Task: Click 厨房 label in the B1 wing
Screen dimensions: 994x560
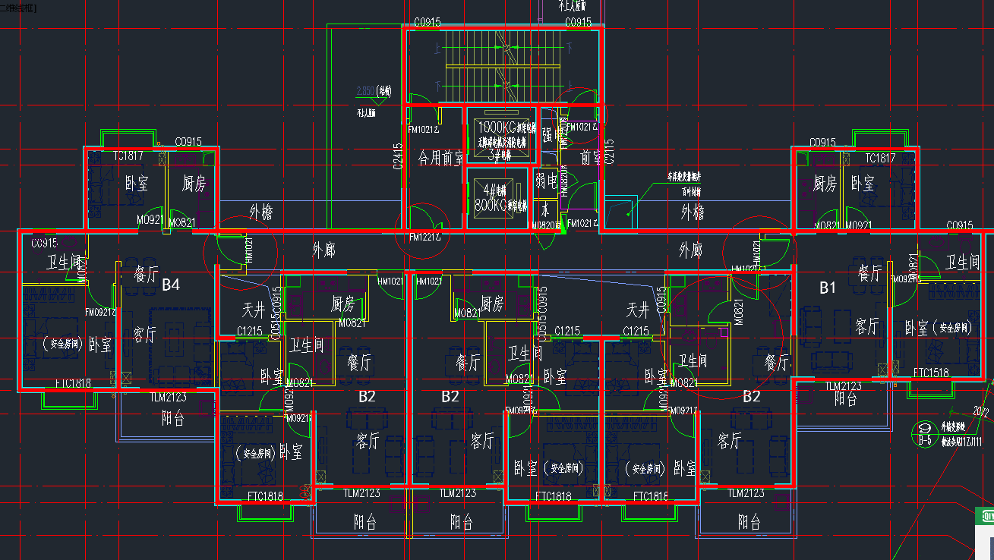Action: pyautogui.click(x=824, y=184)
